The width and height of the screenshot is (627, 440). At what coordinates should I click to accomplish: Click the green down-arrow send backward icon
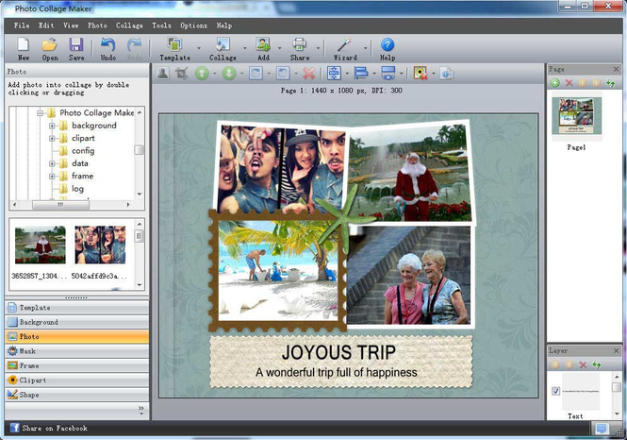(229, 74)
